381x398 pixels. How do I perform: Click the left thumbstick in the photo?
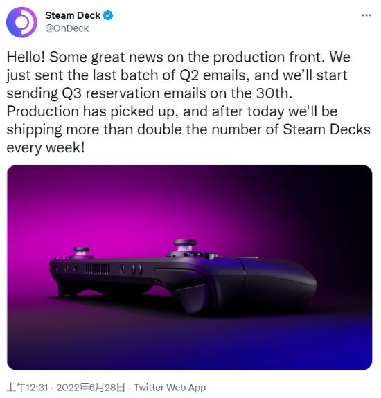coord(81,251)
